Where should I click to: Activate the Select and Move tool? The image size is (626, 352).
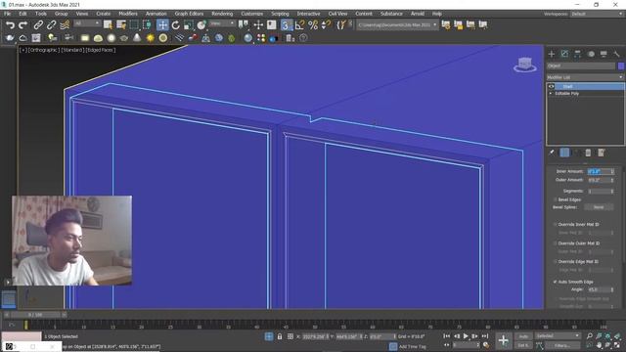162,25
